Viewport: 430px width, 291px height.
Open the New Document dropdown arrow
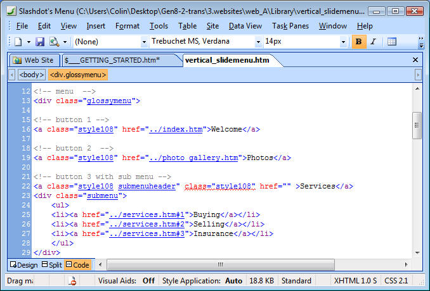tap(29, 42)
